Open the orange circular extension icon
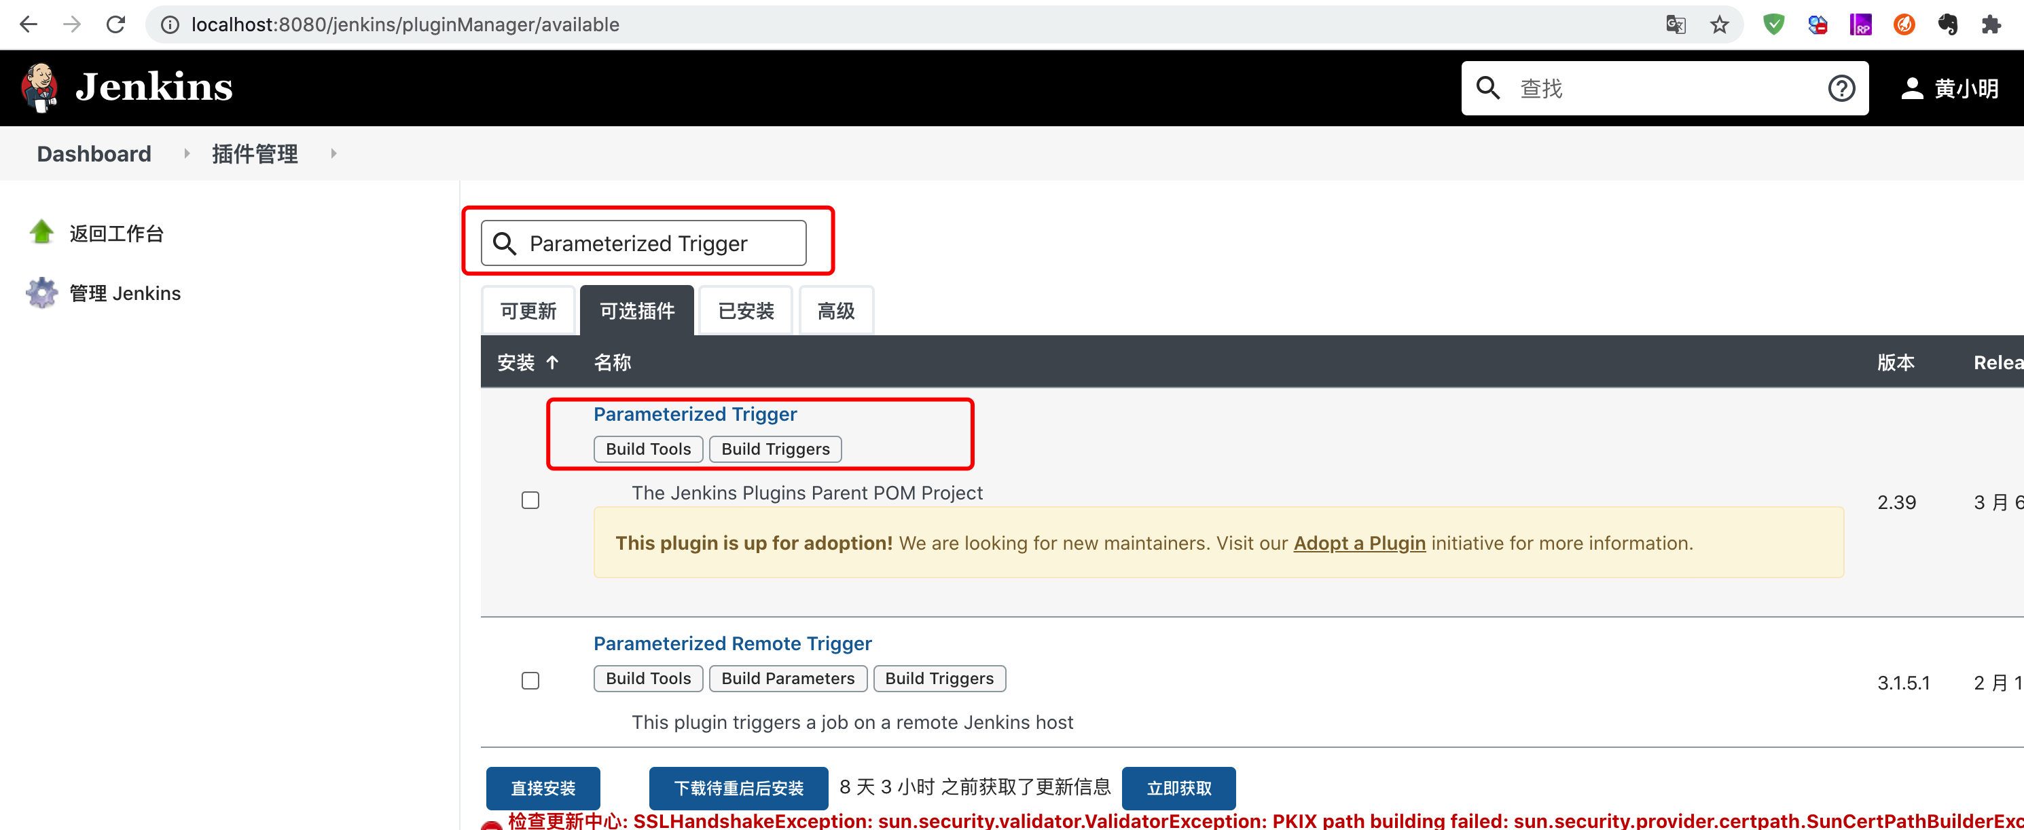The image size is (2024, 830). click(1904, 25)
